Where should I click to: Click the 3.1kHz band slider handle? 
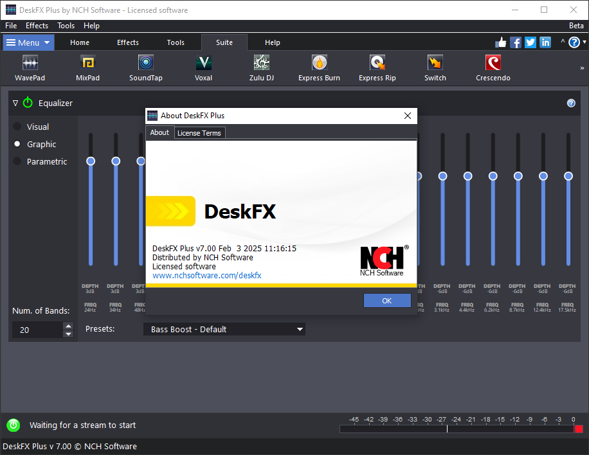(443, 176)
